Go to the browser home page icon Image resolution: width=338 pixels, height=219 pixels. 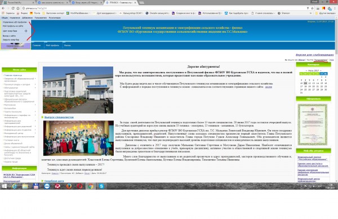[x=18, y=8]
